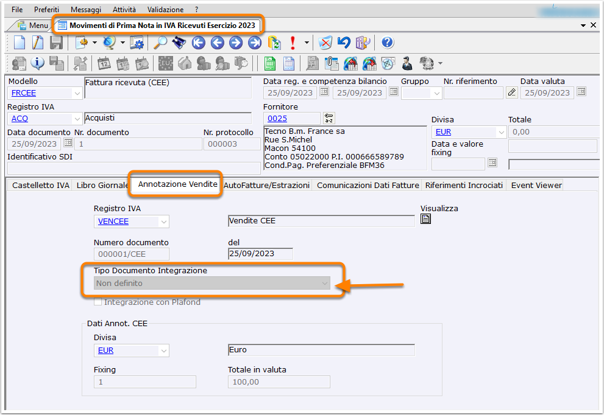Click the FRCEE link

24,93
